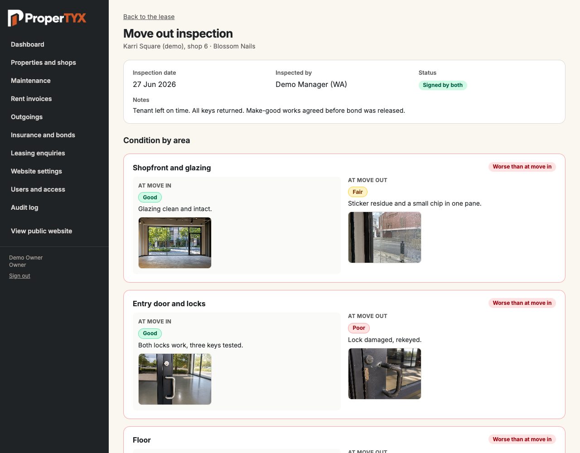This screenshot has height=453, width=580.
Task: View the entry door move-out photo
Action: [385, 374]
